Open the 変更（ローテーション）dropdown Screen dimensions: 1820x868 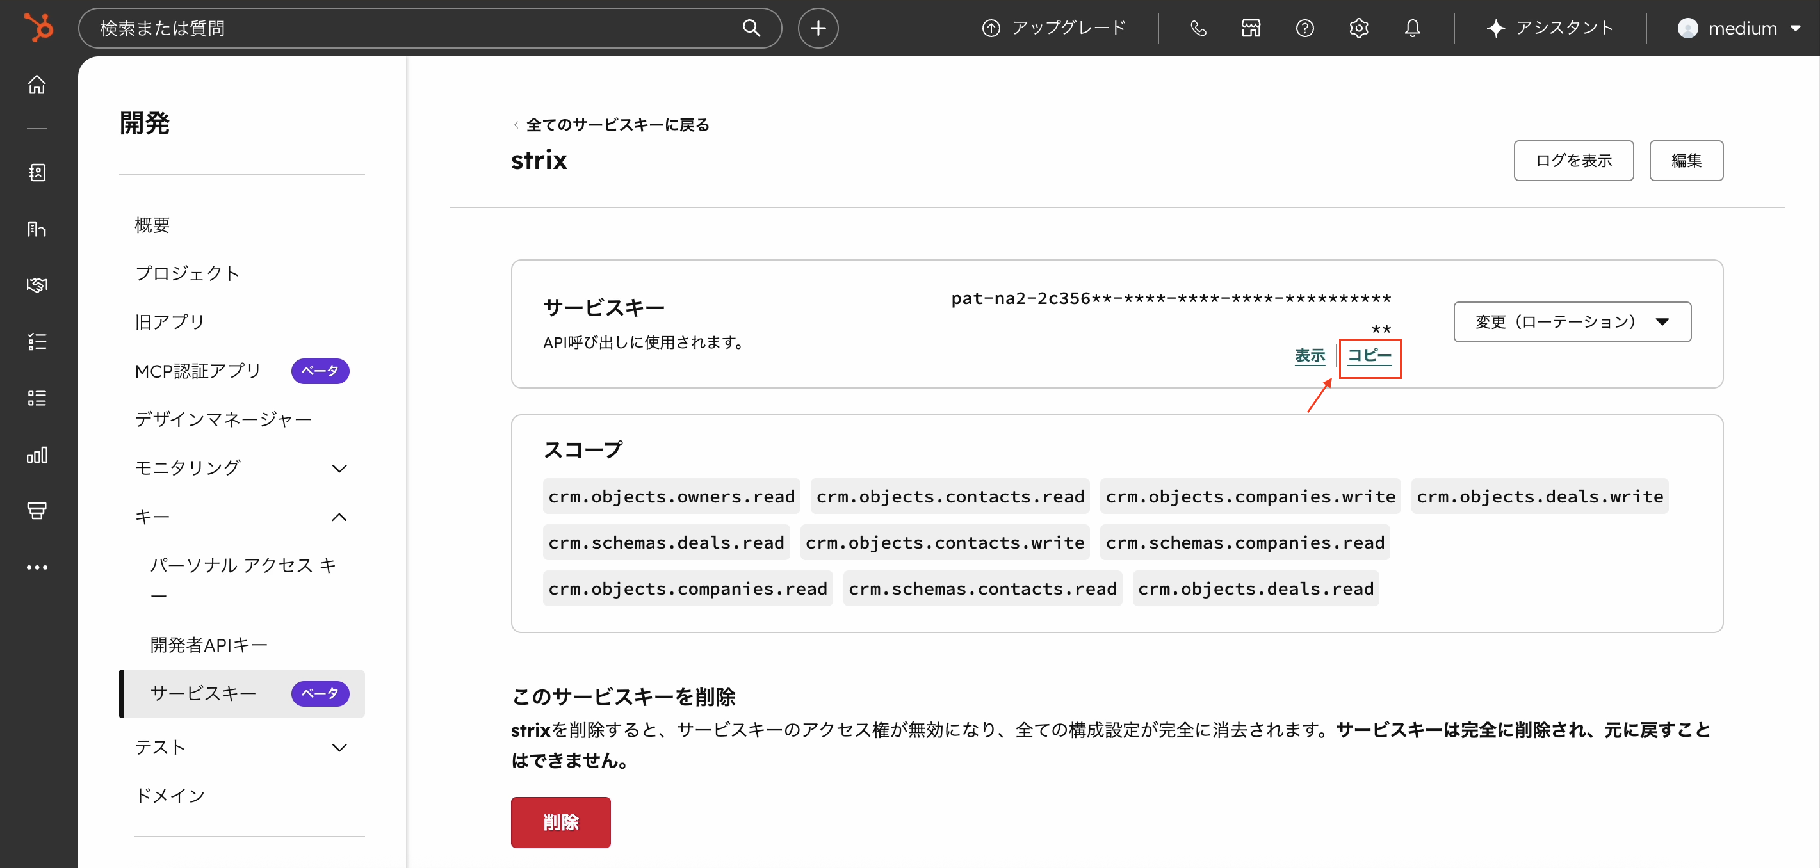[x=1572, y=321]
